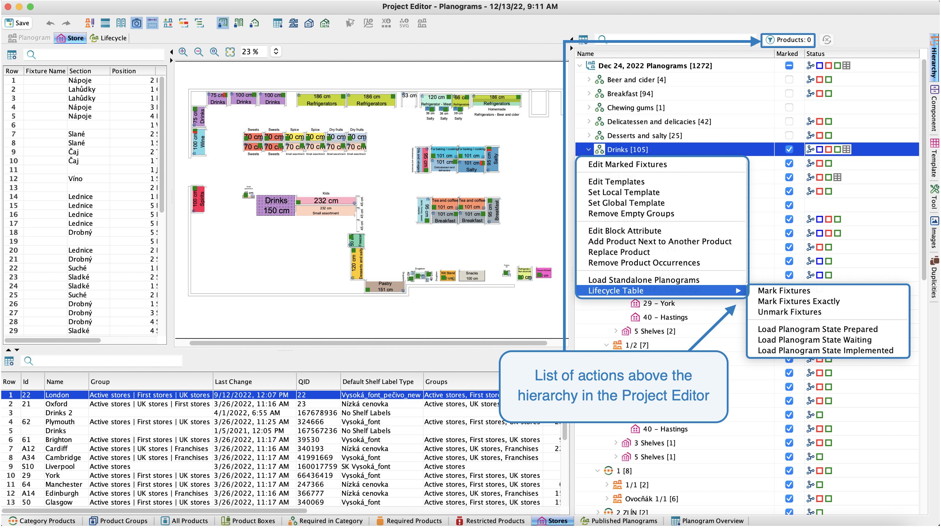Expand the Breakfast [94] tree node
Viewport: 941px width, 528px height.
click(x=589, y=93)
